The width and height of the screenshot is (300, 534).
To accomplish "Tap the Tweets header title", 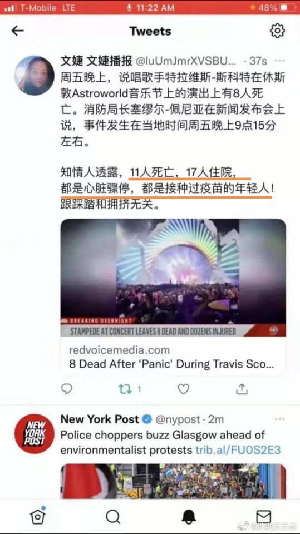I will [150, 31].
